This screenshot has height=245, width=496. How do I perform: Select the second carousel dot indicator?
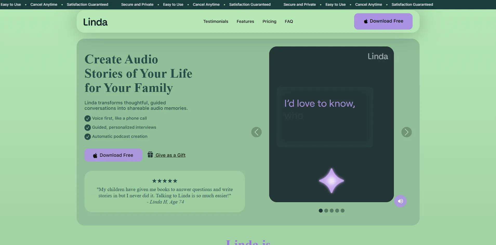click(x=326, y=211)
